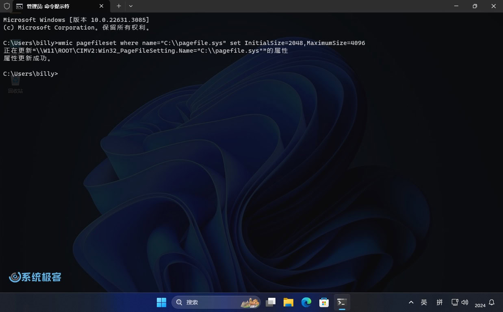Open the notification bell
Screen dimensions: 503x312
coord(492,302)
